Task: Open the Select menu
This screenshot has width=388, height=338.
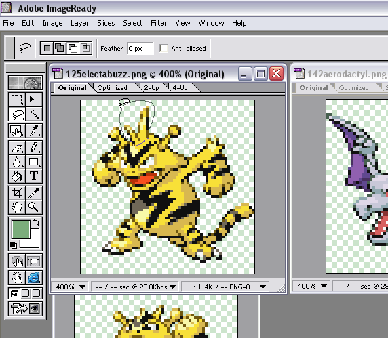Action: (133, 23)
